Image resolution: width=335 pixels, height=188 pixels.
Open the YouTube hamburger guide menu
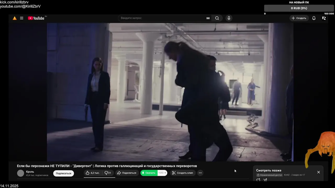(22, 18)
